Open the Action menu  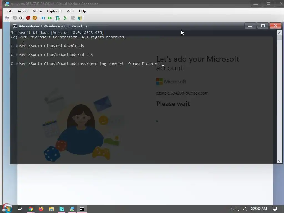pyautogui.click(x=22, y=11)
